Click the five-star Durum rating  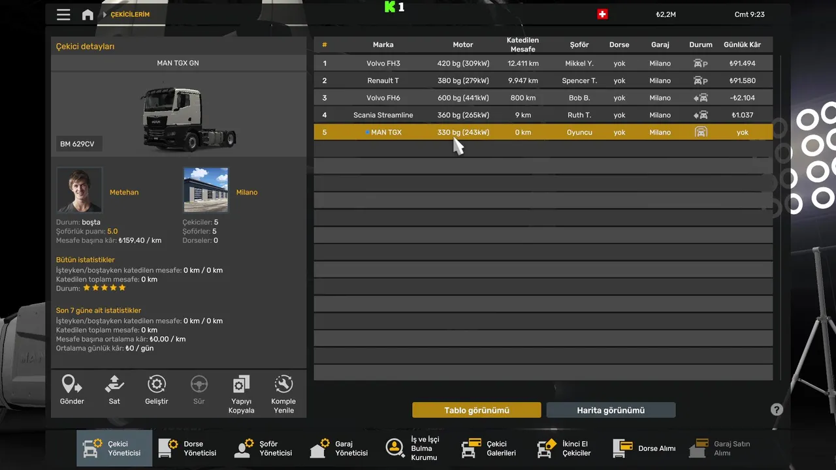pos(104,288)
